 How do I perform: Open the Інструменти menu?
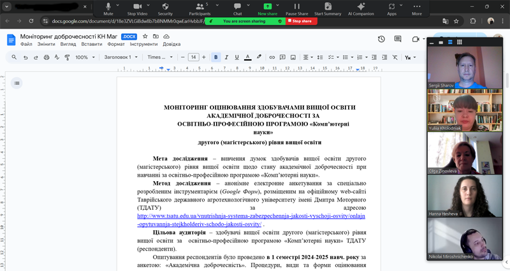[x=144, y=44]
